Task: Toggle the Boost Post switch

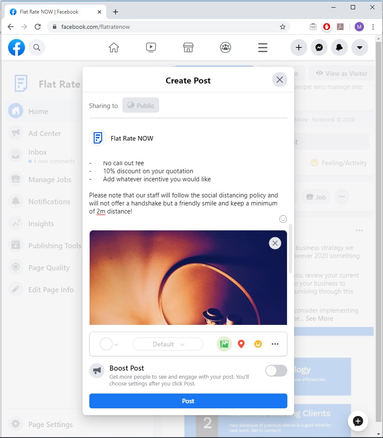Action: (276, 371)
